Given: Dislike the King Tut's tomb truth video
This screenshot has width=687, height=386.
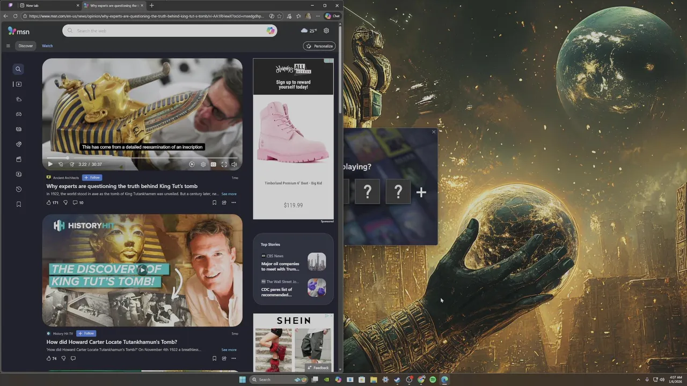Looking at the screenshot, I should click(65, 203).
